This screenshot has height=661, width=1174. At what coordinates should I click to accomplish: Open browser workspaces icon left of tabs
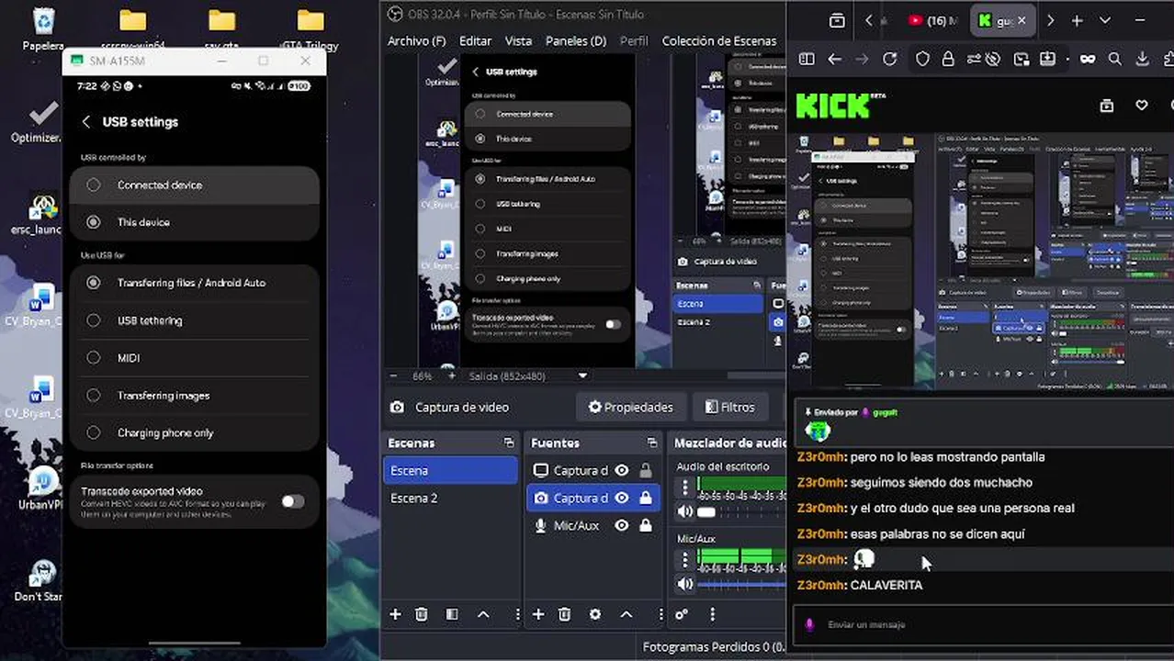coord(837,20)
